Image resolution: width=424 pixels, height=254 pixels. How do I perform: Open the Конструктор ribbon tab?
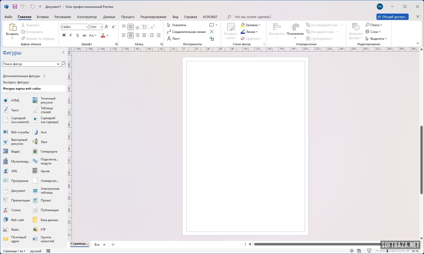click(87, 17)
